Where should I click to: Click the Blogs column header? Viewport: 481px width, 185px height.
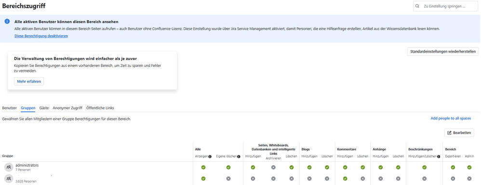click(x=306, y=149)
